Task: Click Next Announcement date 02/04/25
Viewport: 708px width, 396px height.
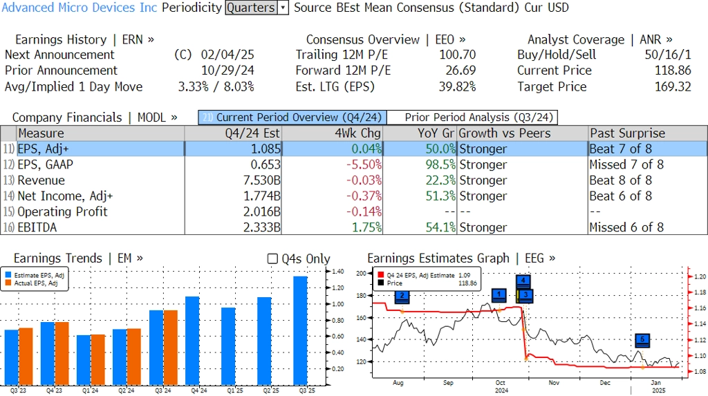Action: tap(227, 55)
